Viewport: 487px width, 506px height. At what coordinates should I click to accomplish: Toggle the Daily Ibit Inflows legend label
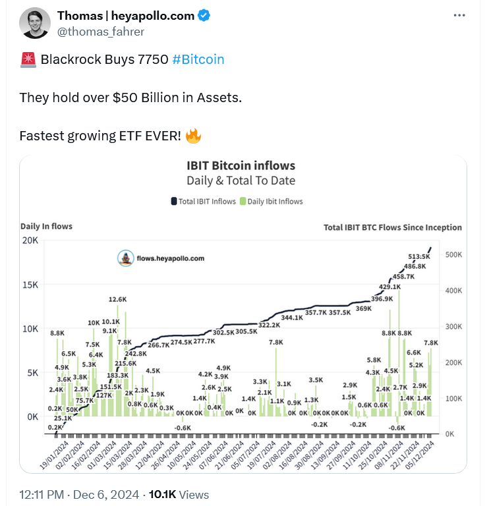(x=275, y=202)
